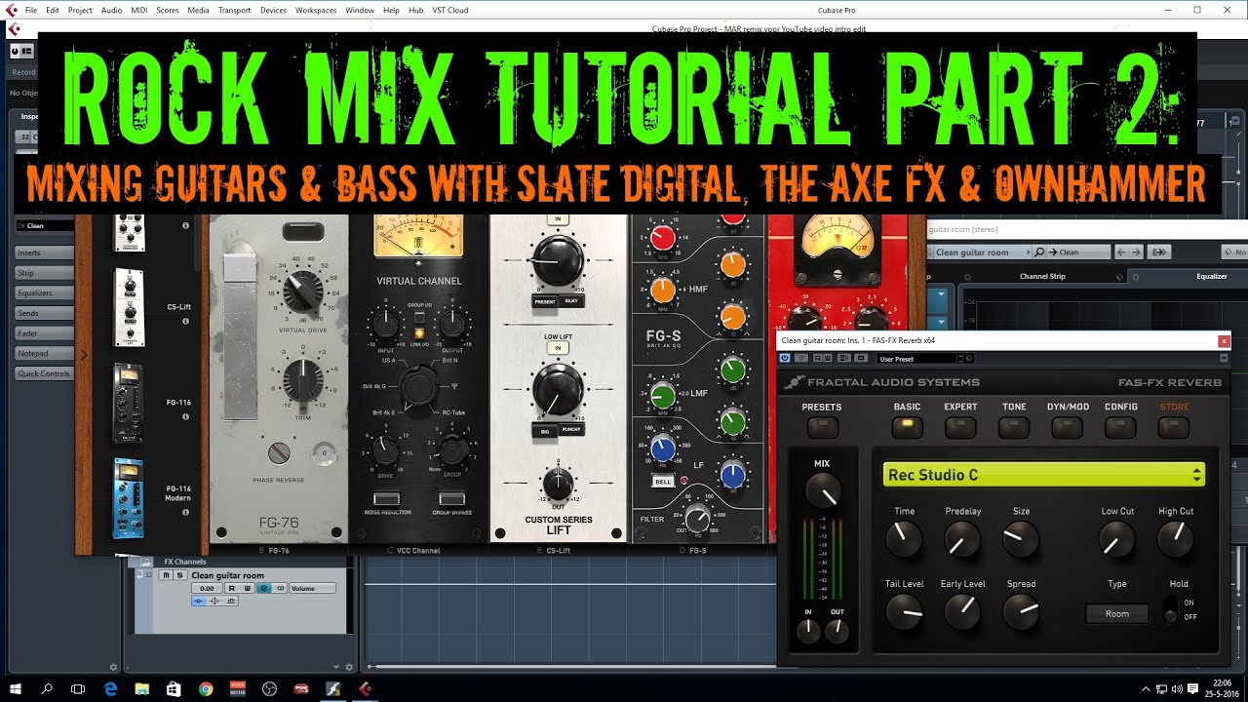This screenshot has width=1248, height=702.
Task: Open Microsoft Edge from taskbar
Action: point(110,688)
